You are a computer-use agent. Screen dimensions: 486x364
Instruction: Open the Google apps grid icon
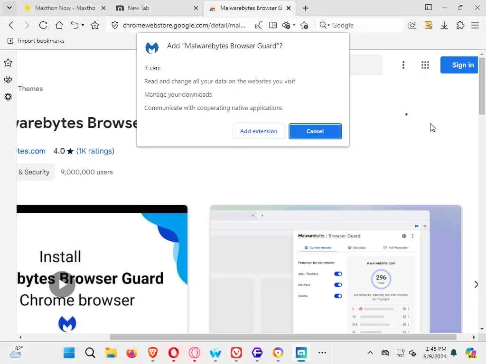tap(425, 65)
